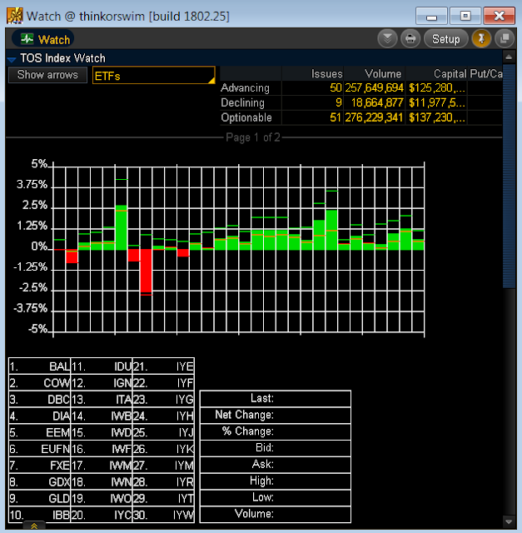This screenshot has height=533, width=522.
Task: Select symbol FXE in the list
Action: (x=39, y=466)
